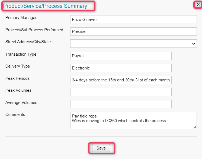
Task: Click the Comments box resize grip icon
Action: point(195,127)
